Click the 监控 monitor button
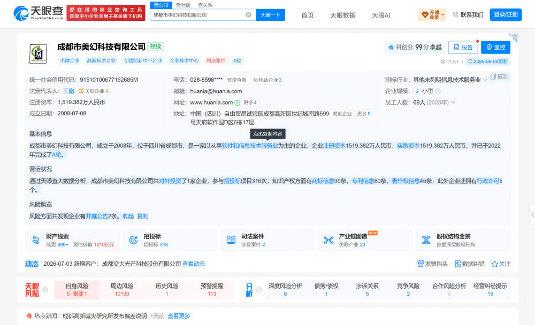Image resolution: width=535 pixels, height=325 pixels. [x=495, y=47]
